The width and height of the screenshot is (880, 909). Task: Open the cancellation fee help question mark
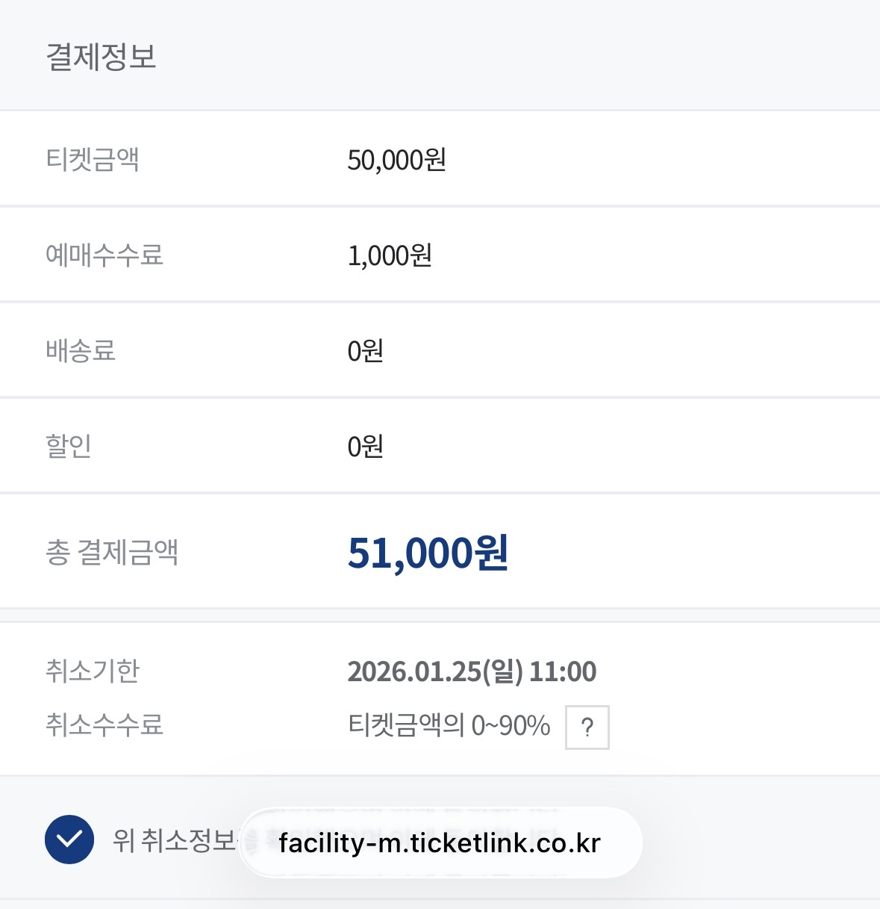(587, 727)
